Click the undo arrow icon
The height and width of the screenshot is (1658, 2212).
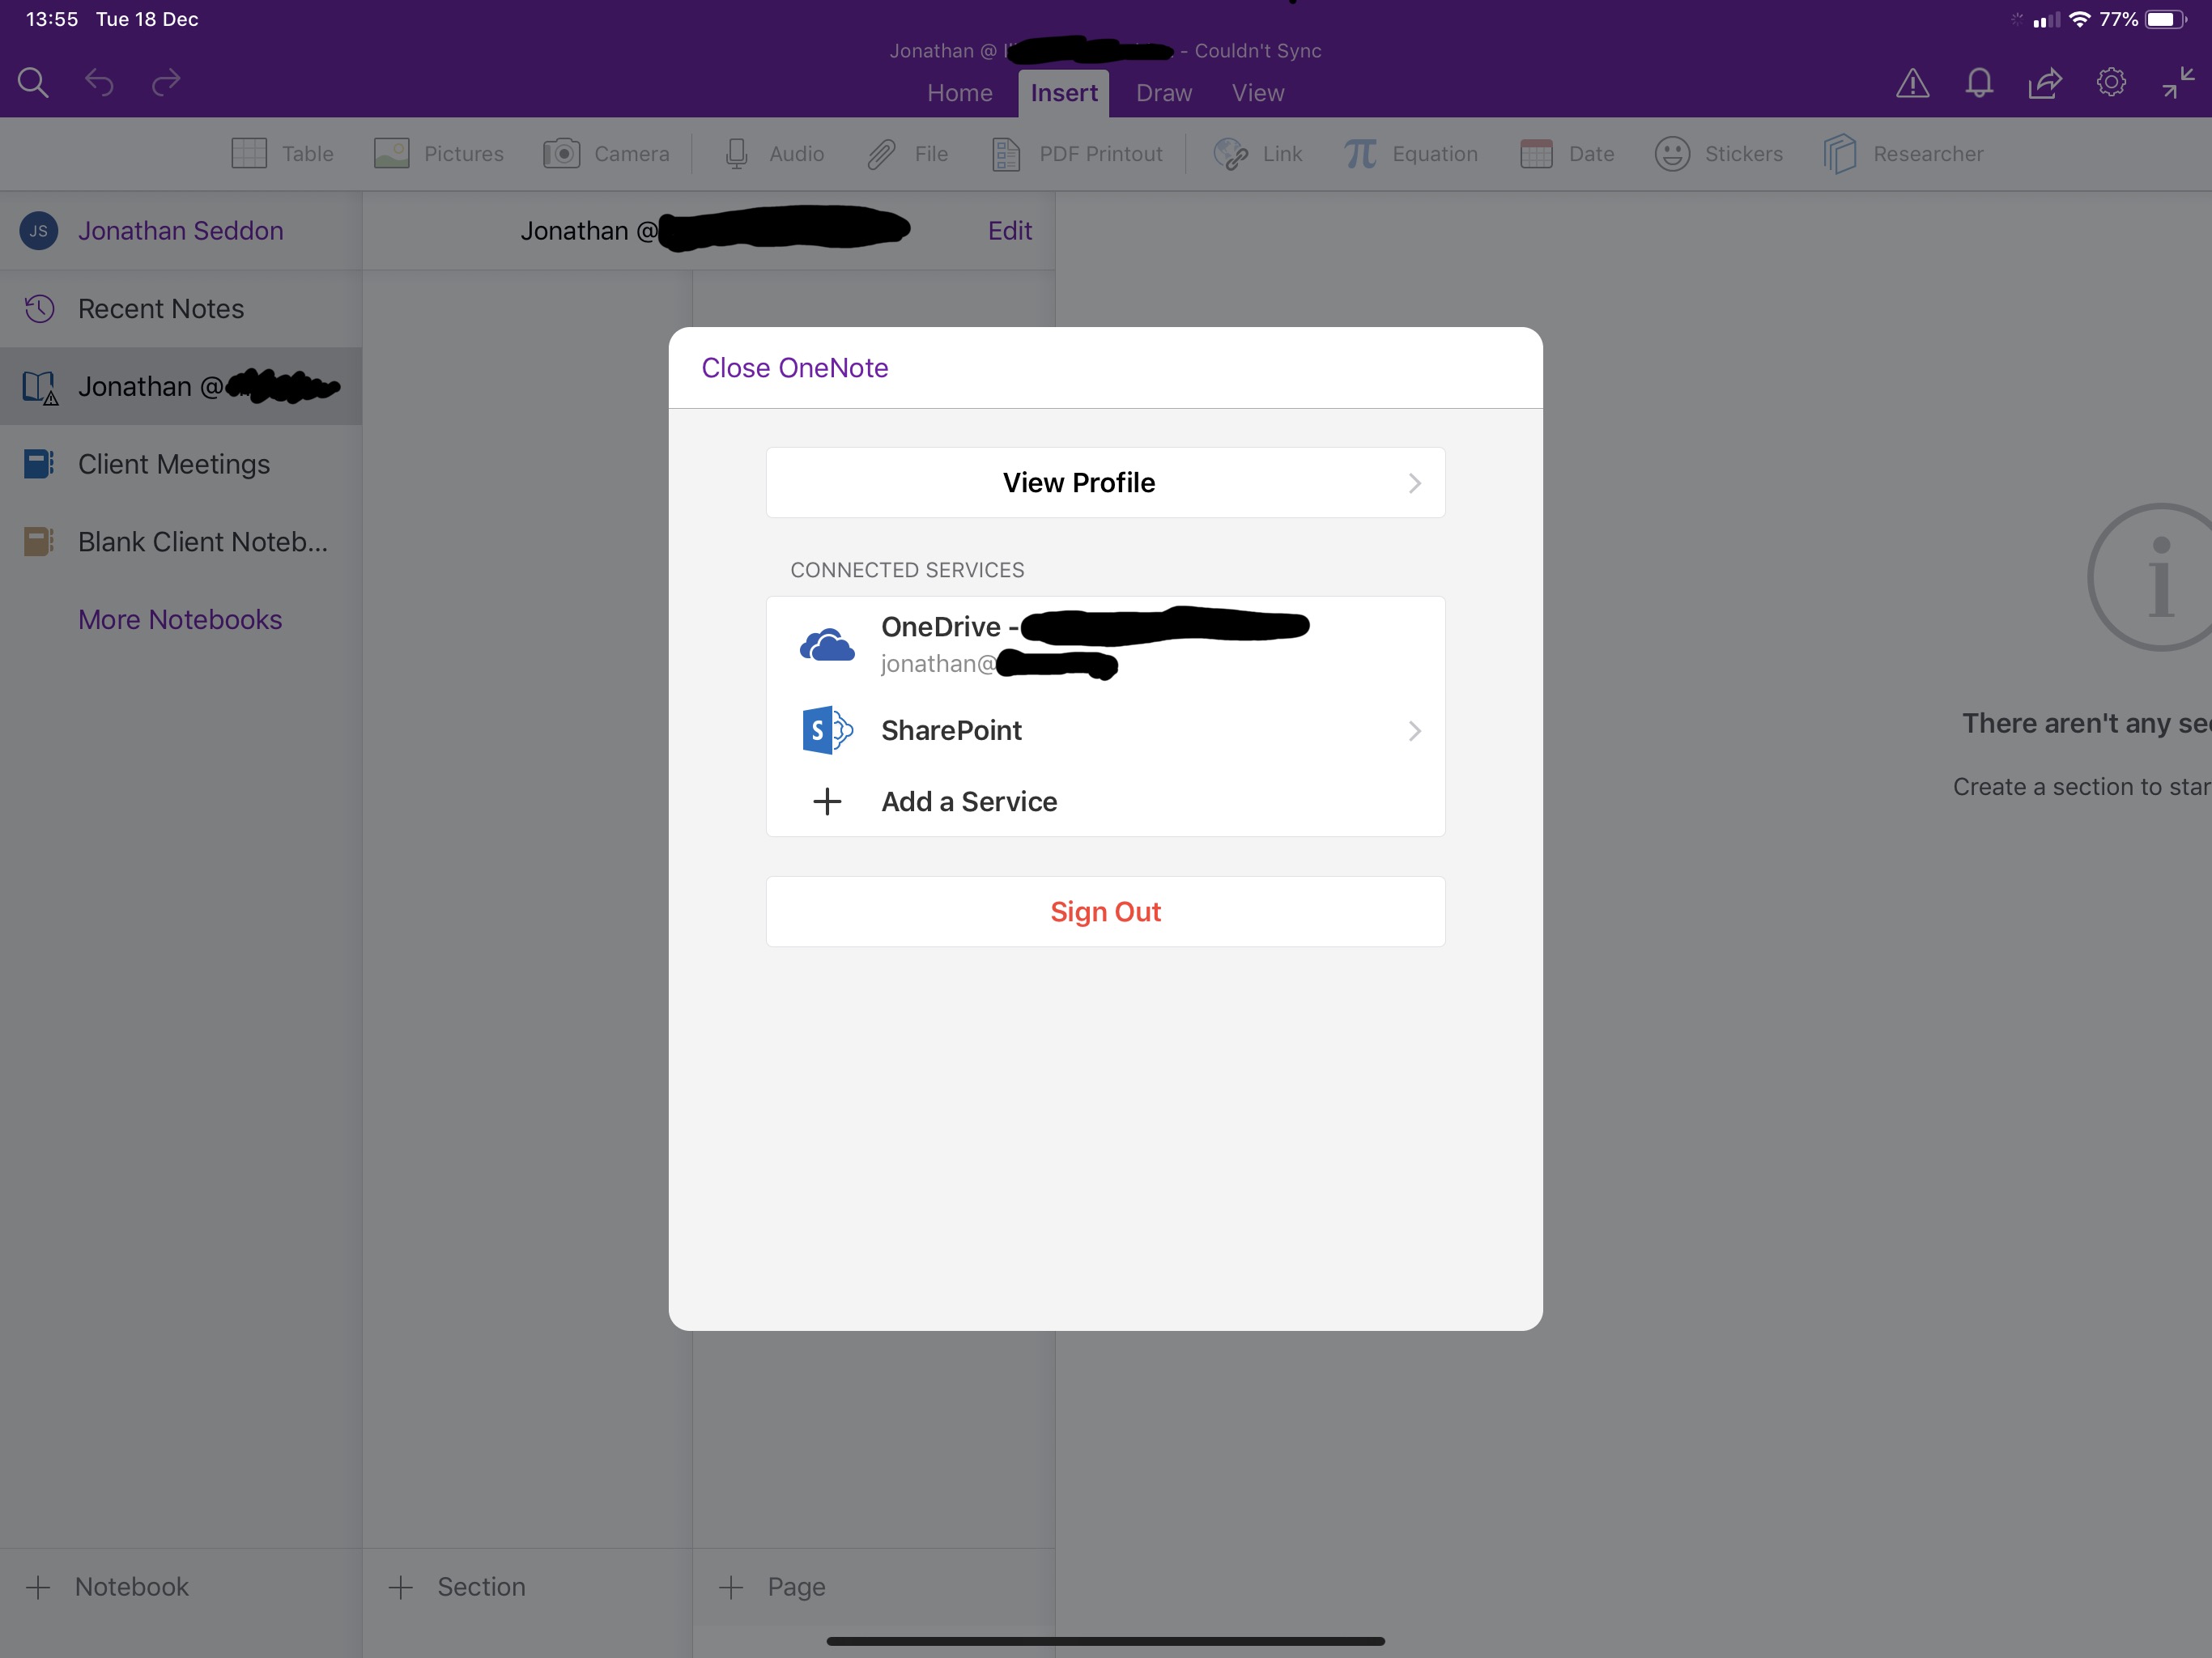coord(99,82)
